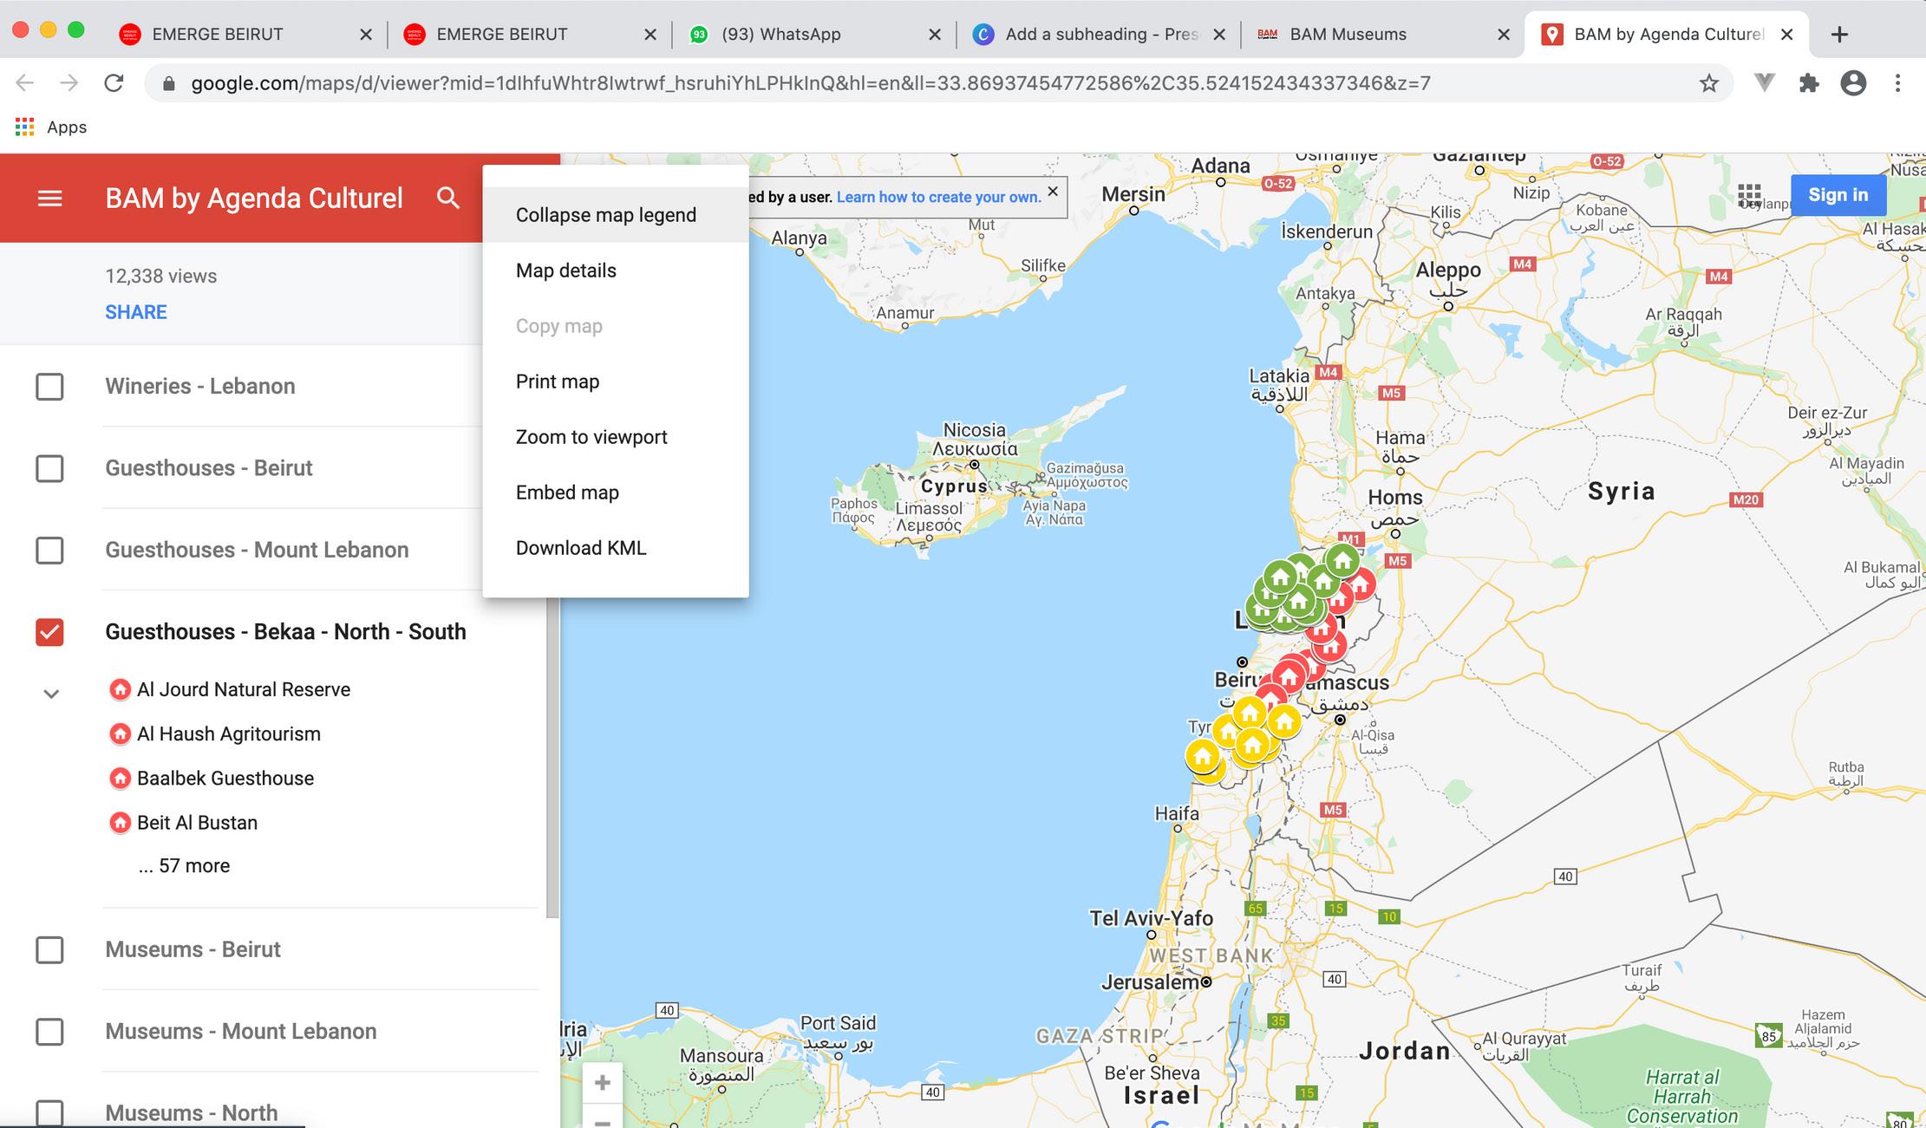
Task: Check the Museums - Beirut layer
Action: tap(49, 950)
